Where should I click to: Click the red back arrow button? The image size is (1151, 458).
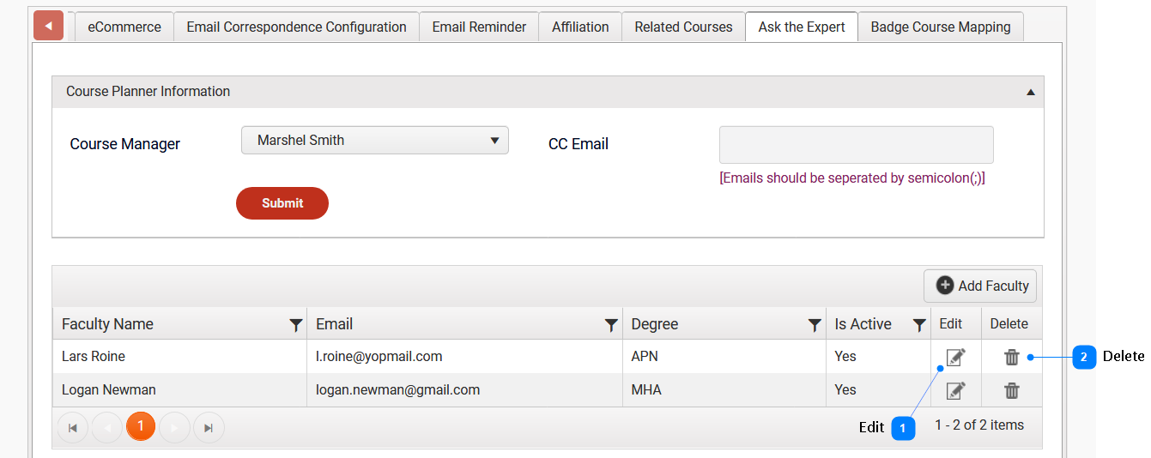(48, 27)
